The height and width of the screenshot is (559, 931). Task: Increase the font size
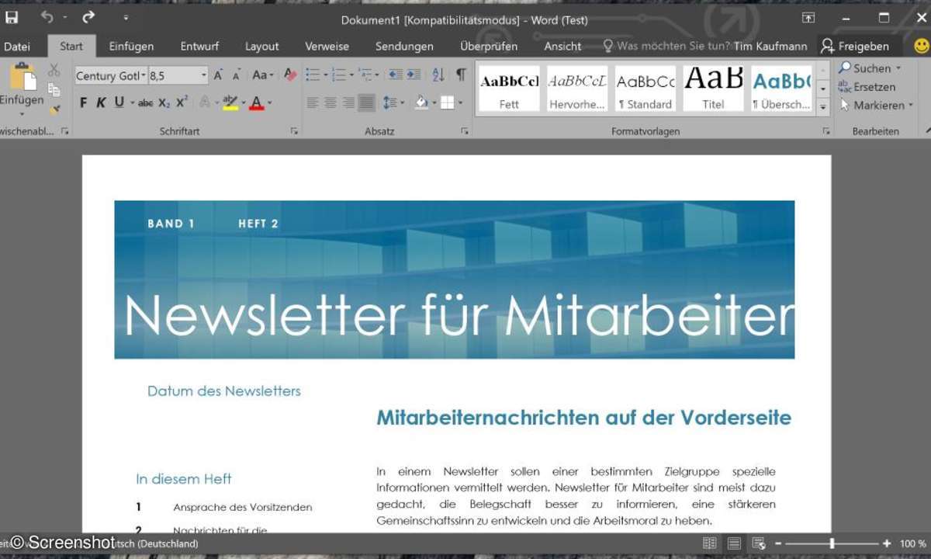(x=218, y=75)
